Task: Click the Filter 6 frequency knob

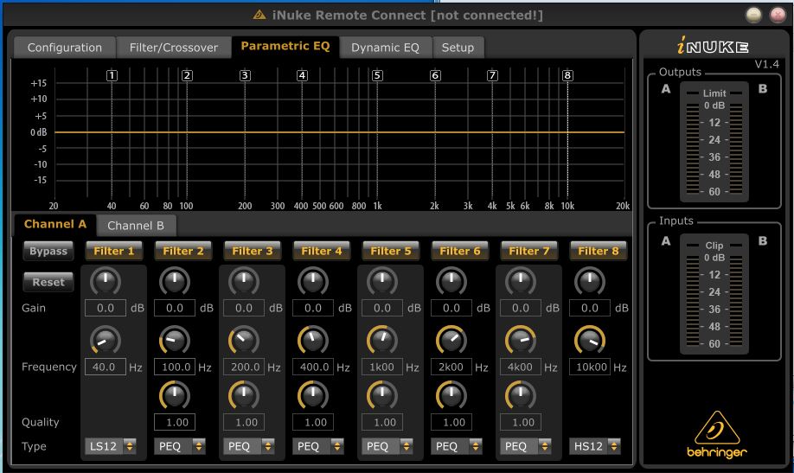Action: click(x=451, y=340)
